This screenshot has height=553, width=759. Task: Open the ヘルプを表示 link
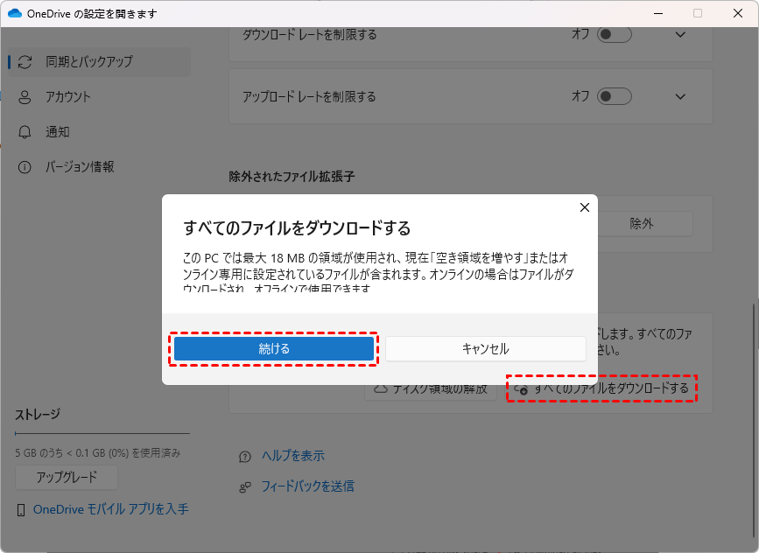tap(293, 456)
